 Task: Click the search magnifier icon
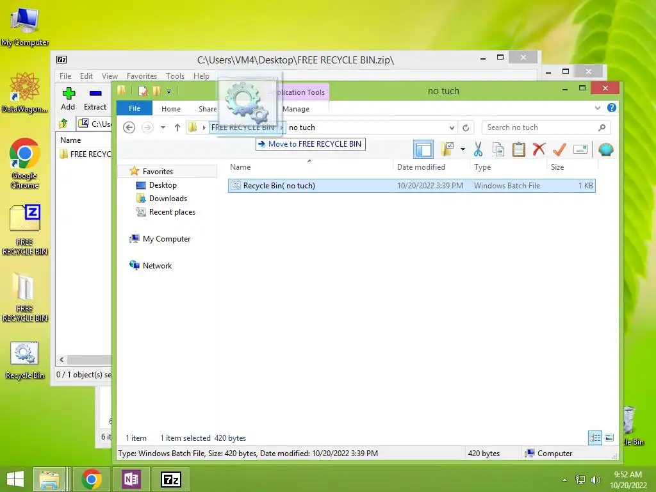[602, 127]
